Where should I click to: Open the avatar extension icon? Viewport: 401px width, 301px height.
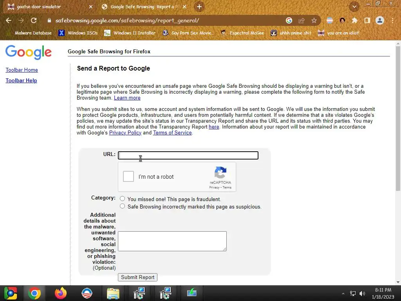[x=342, y=20]
